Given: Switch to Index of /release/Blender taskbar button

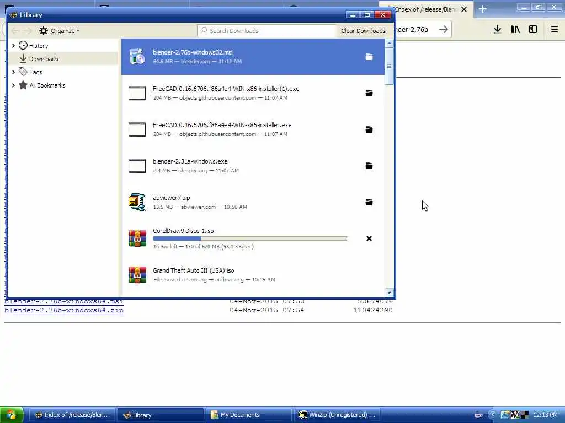Looking at the screenshot, I should click(x=72, y=415).
